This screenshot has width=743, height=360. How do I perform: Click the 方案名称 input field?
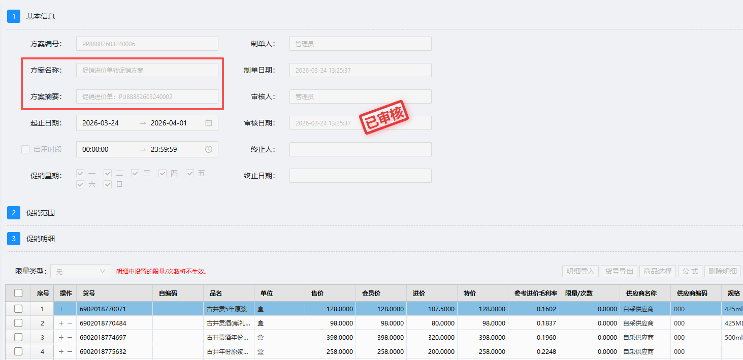(147, 70)
